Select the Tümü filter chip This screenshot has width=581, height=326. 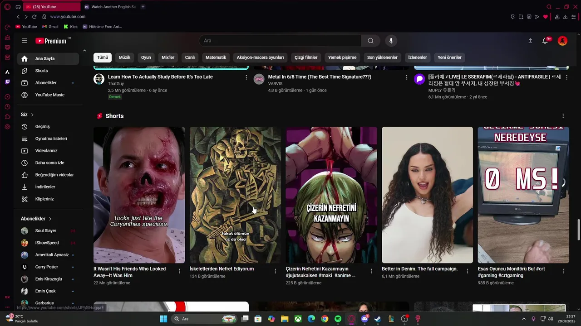103,58
